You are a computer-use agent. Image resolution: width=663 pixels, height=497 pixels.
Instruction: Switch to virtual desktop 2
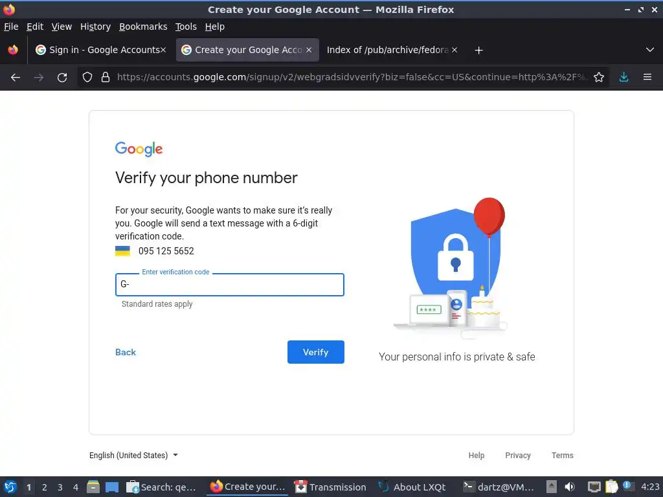[45, 487]
